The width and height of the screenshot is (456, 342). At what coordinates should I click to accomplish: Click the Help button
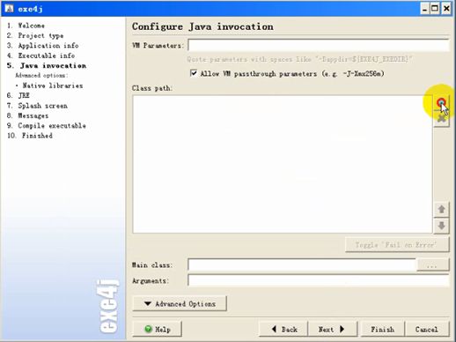158,329
